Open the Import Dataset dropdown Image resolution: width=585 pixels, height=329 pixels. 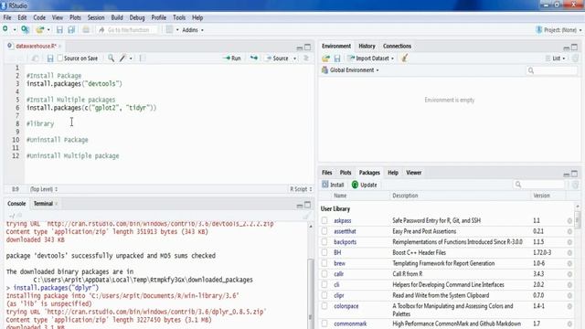coord(371,58)
